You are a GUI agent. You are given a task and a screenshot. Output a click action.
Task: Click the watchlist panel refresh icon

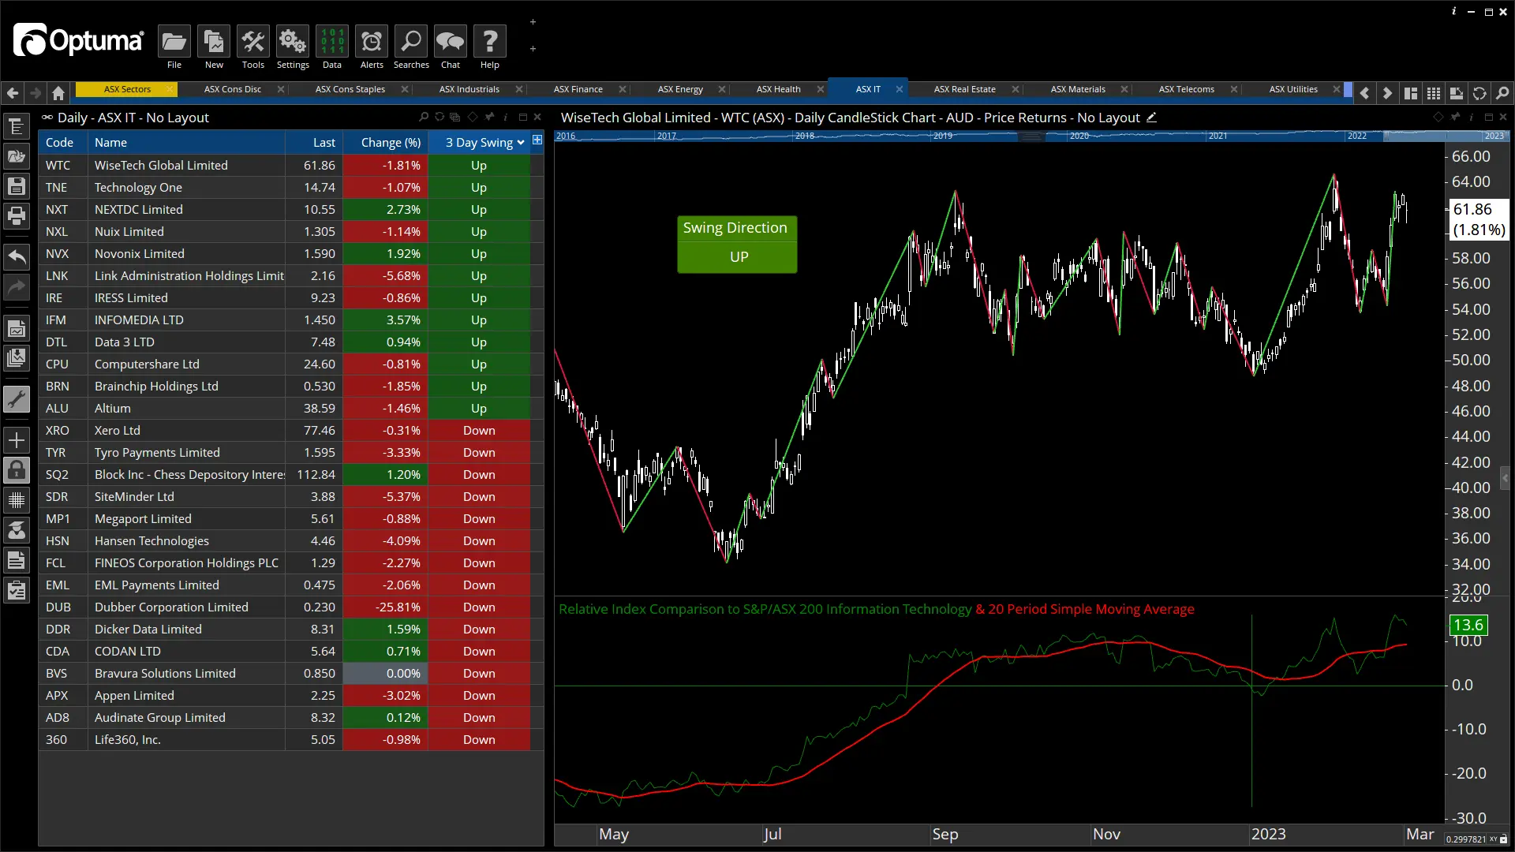coord(440,117)
